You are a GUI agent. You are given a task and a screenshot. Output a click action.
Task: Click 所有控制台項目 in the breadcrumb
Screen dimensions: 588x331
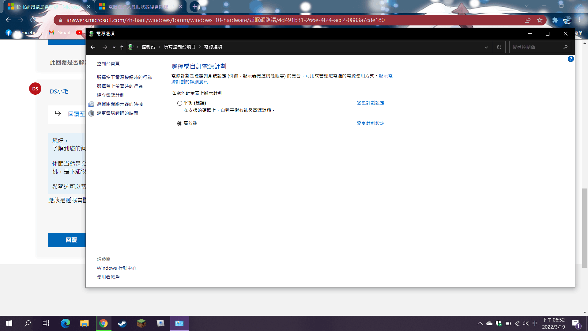pos(179,47)
